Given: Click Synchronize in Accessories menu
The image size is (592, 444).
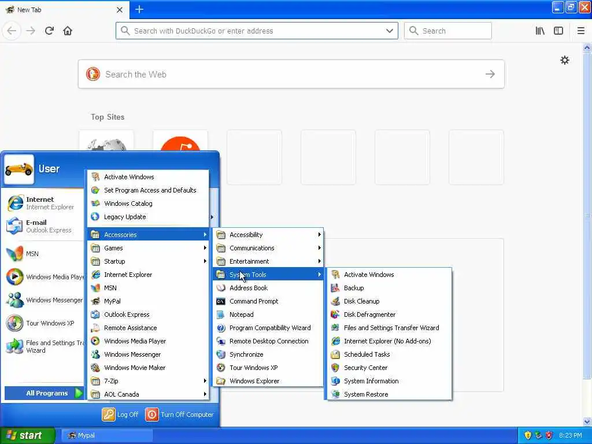Looking at the screenshot, I should 268,354.
